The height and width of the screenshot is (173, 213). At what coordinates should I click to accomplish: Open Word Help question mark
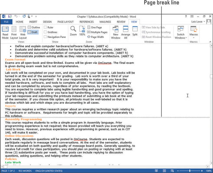186,16
